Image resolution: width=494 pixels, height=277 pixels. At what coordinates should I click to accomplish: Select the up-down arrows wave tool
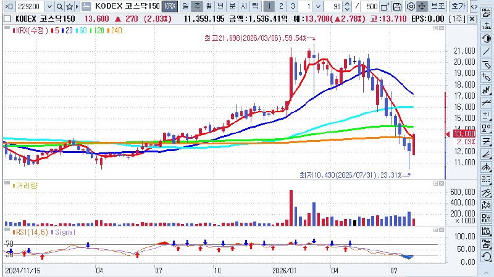tap(486, 205)
